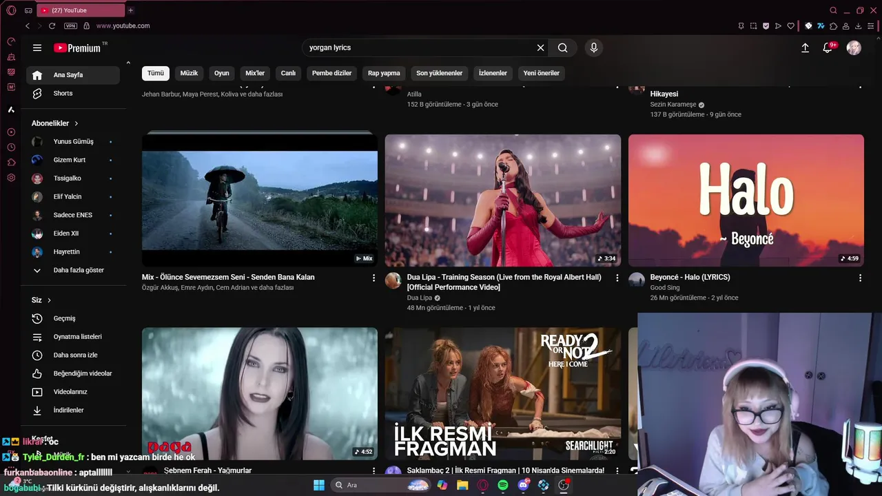
Task: Open the pin icon in address bar
Action: pos(741,25)
